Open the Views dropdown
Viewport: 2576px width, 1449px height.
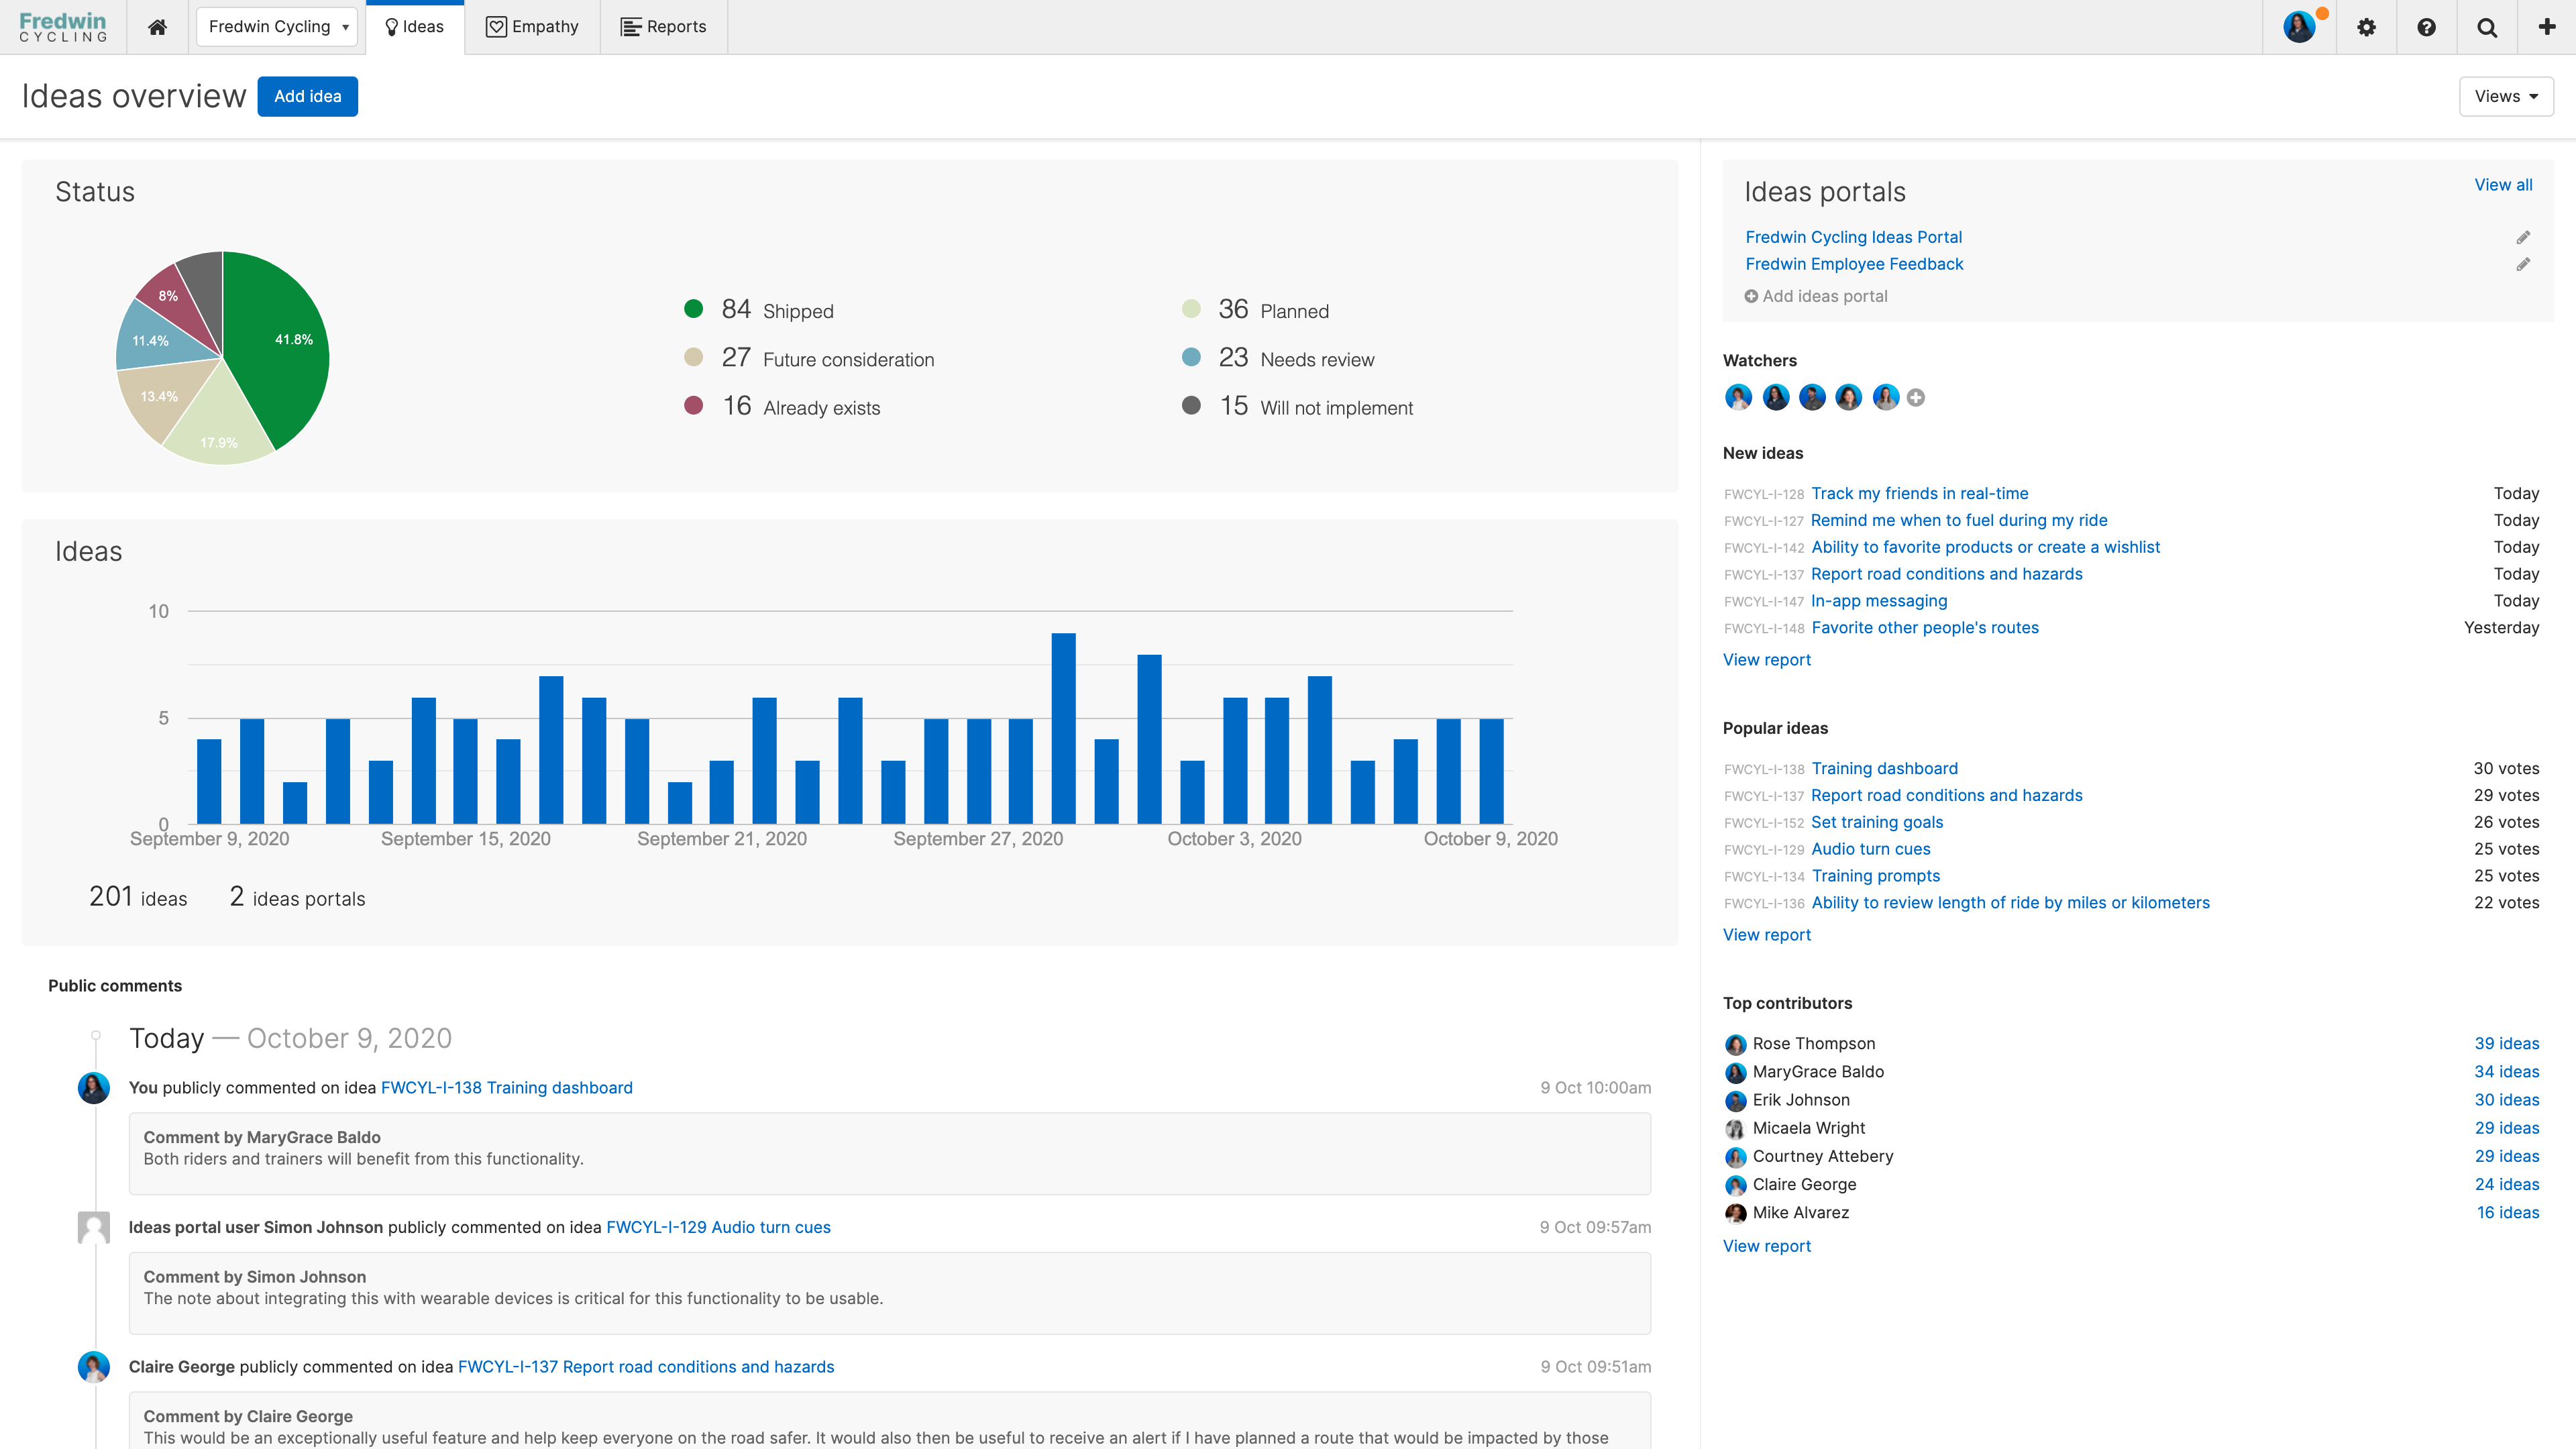2505,96
